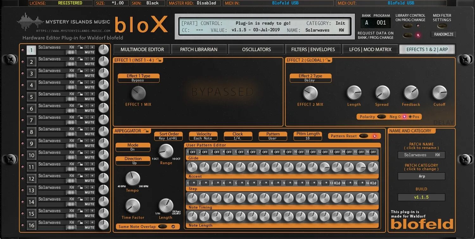The image size is (475, 239).
Task: Toggle the delay Polarity switch
Action: [x=382, y=117]
